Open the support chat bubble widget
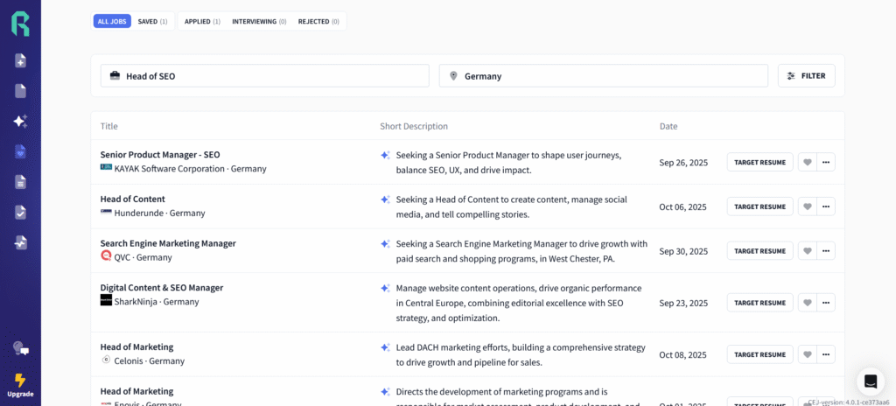896x406 pixels. coord(870,381)
